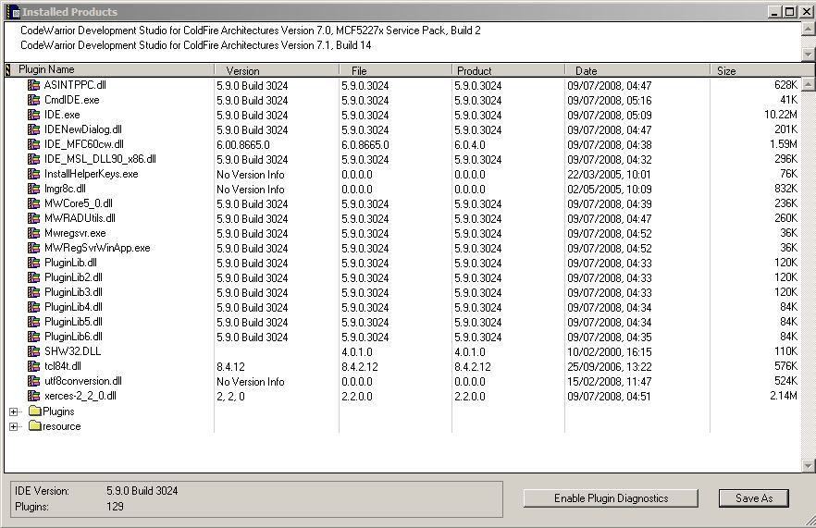Sort by the File column header
This screenshot has height=528, width=816.
[396, 70]
